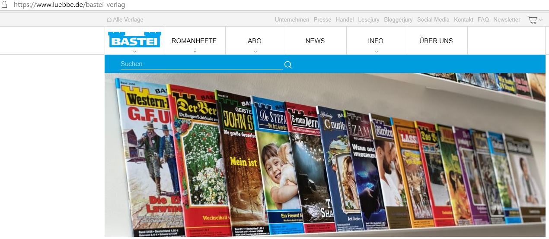Expand the chevron next to shopping cart
This screenshot has width=549, height=239.
[x=541, y=20]
